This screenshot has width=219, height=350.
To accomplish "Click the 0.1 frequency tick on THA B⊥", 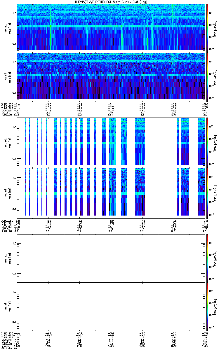I will pyautogui.click(x=14, y=44).
